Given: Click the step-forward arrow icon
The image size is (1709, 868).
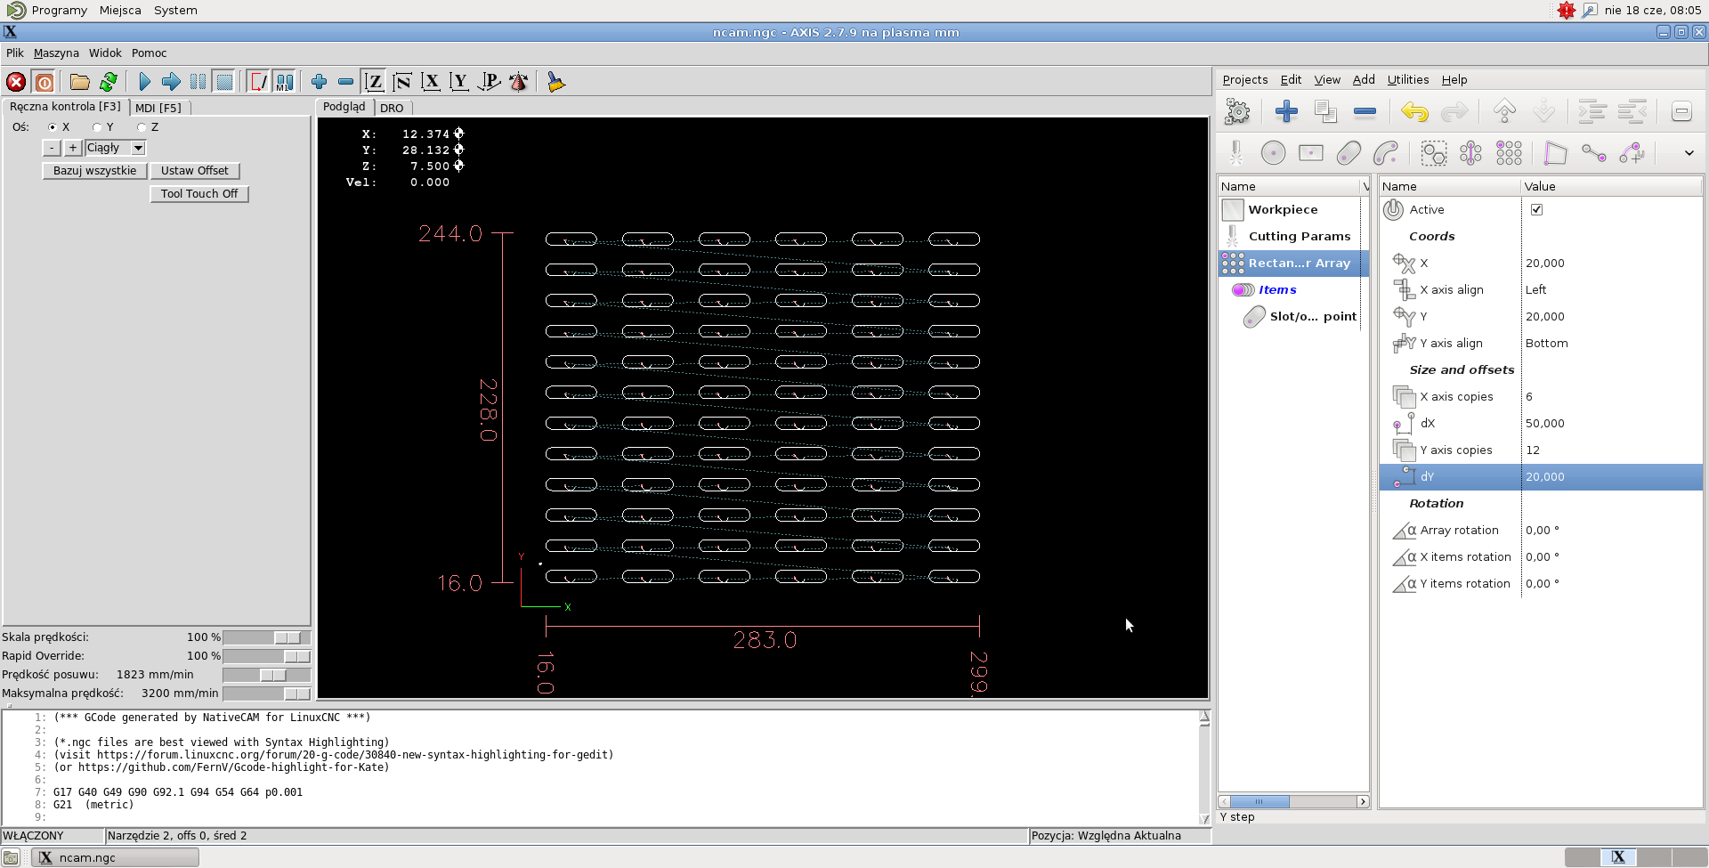Looking at the screenshot, I should point(171,82).
